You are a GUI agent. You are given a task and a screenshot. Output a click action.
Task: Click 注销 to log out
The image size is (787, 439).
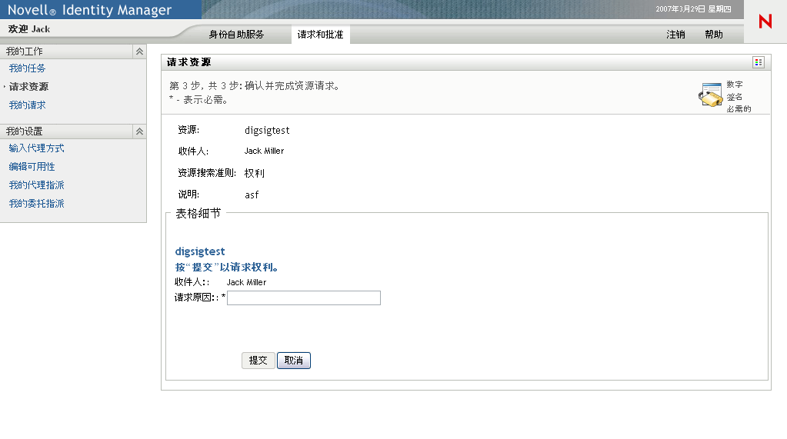675,35
